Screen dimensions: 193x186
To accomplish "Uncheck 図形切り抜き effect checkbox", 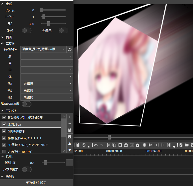I will [4, 131].
